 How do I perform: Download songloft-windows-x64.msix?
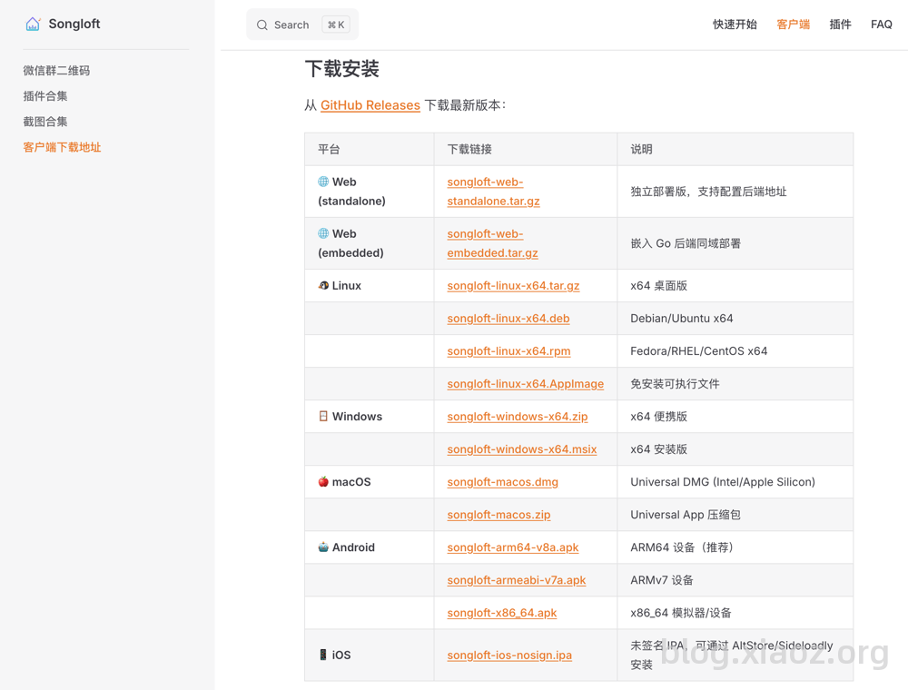coord(522,449)
